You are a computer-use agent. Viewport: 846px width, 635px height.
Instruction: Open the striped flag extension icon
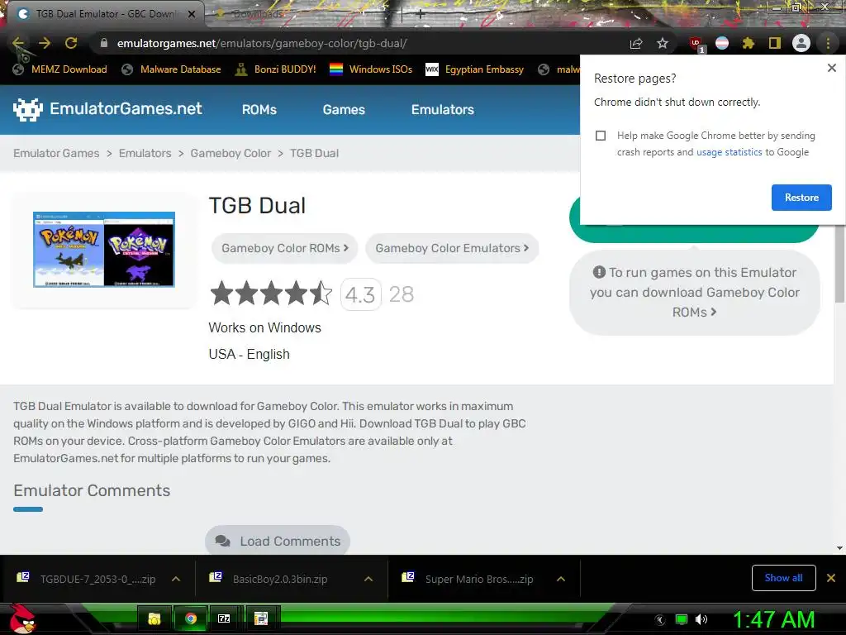pos(722,43)
